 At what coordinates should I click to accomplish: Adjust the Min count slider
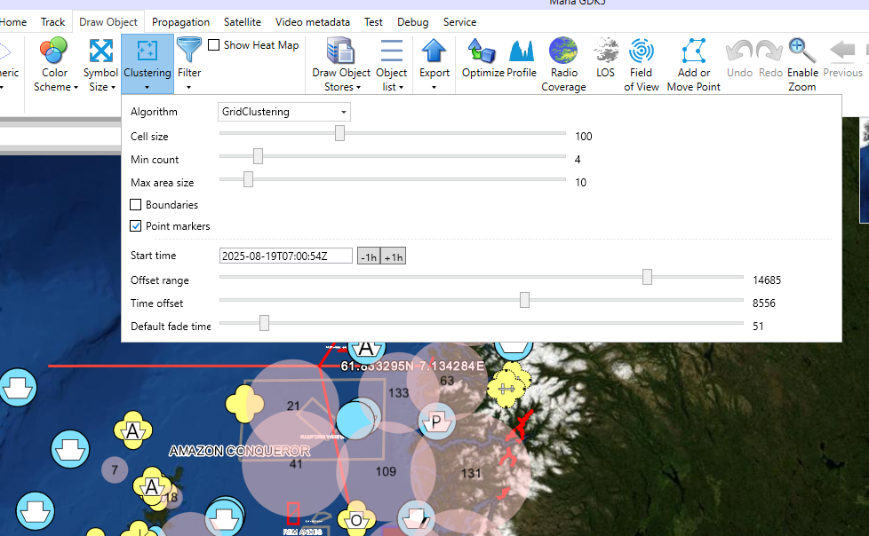pos(258,156)
